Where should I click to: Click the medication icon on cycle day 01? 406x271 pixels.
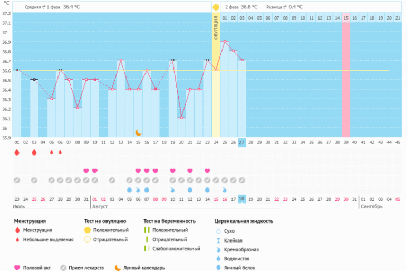pos(17,180)
